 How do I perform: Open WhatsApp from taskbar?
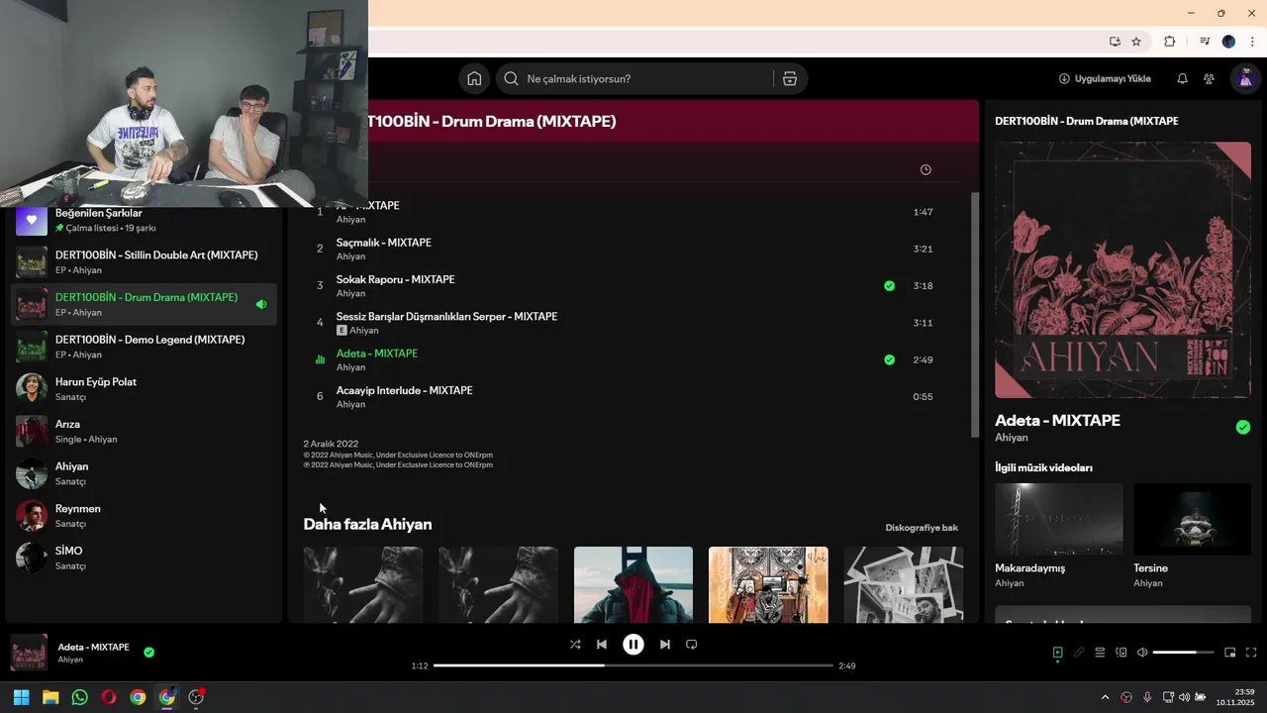click(79, 697)
